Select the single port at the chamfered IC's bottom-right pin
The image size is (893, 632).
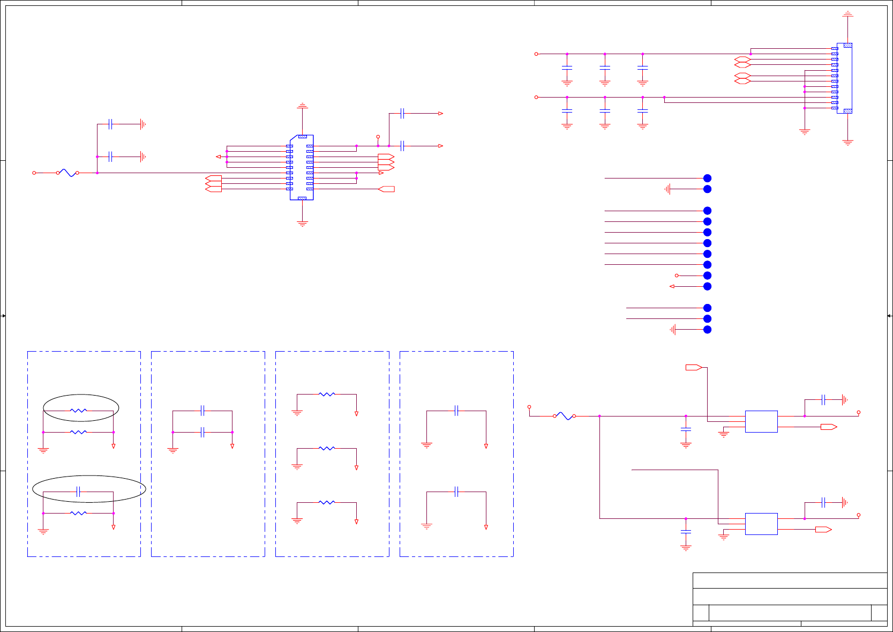coord(386,189)
